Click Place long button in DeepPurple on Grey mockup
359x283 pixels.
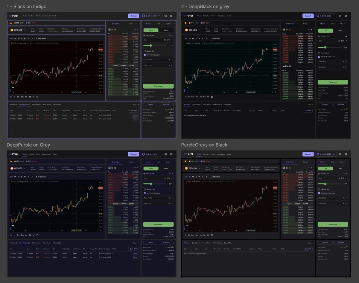coord(158,224)
